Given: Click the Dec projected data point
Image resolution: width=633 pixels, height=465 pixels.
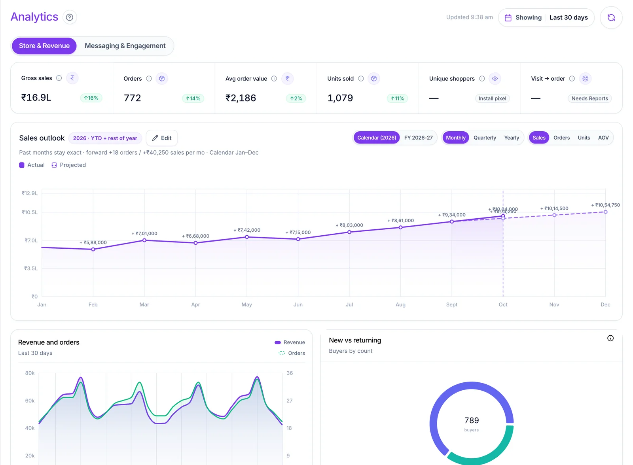Looking at the screenshot, I should 605,212.
